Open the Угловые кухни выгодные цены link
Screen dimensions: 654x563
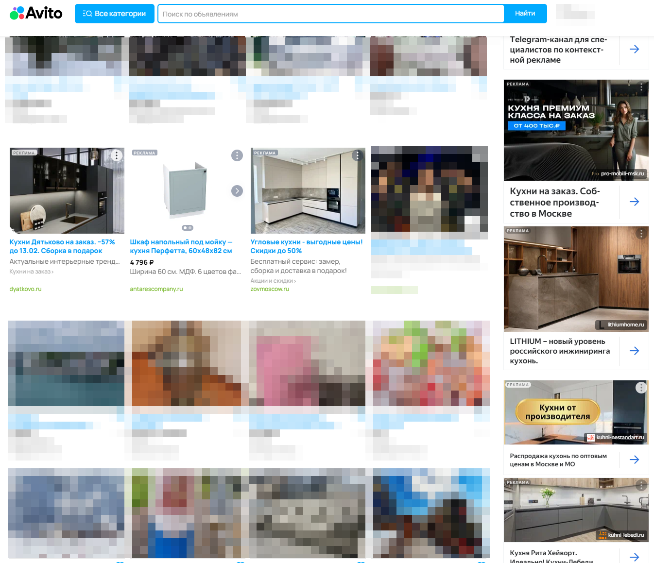point(306,246)
